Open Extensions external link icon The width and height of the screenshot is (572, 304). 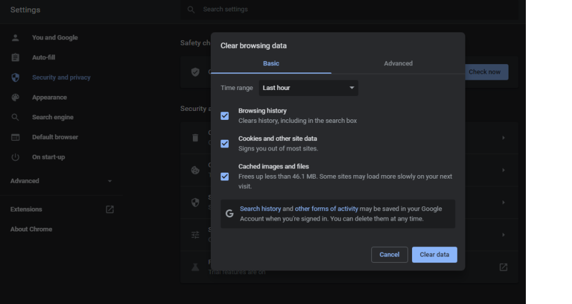(110, 209)
